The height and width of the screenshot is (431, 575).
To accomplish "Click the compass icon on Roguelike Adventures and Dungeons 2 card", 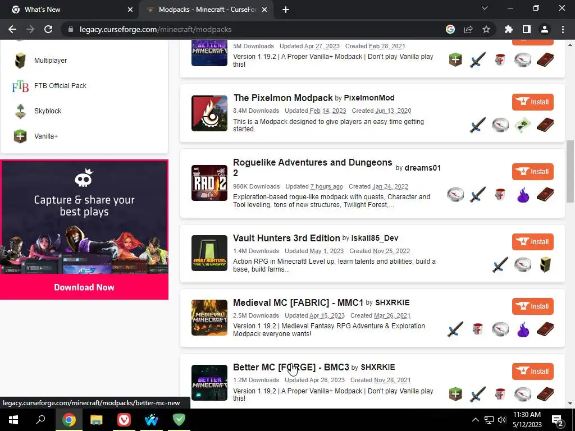I will (455, 195).
